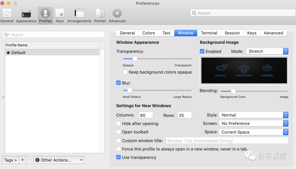
Task: Switch to the Terminal tab
Action: click(x=209, y=33)
